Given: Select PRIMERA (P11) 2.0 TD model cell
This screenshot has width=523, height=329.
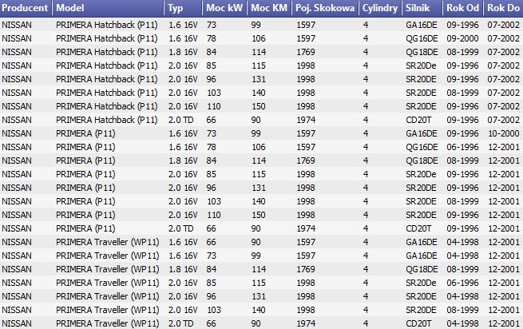Looking at the screenshot, I should 85,228.
